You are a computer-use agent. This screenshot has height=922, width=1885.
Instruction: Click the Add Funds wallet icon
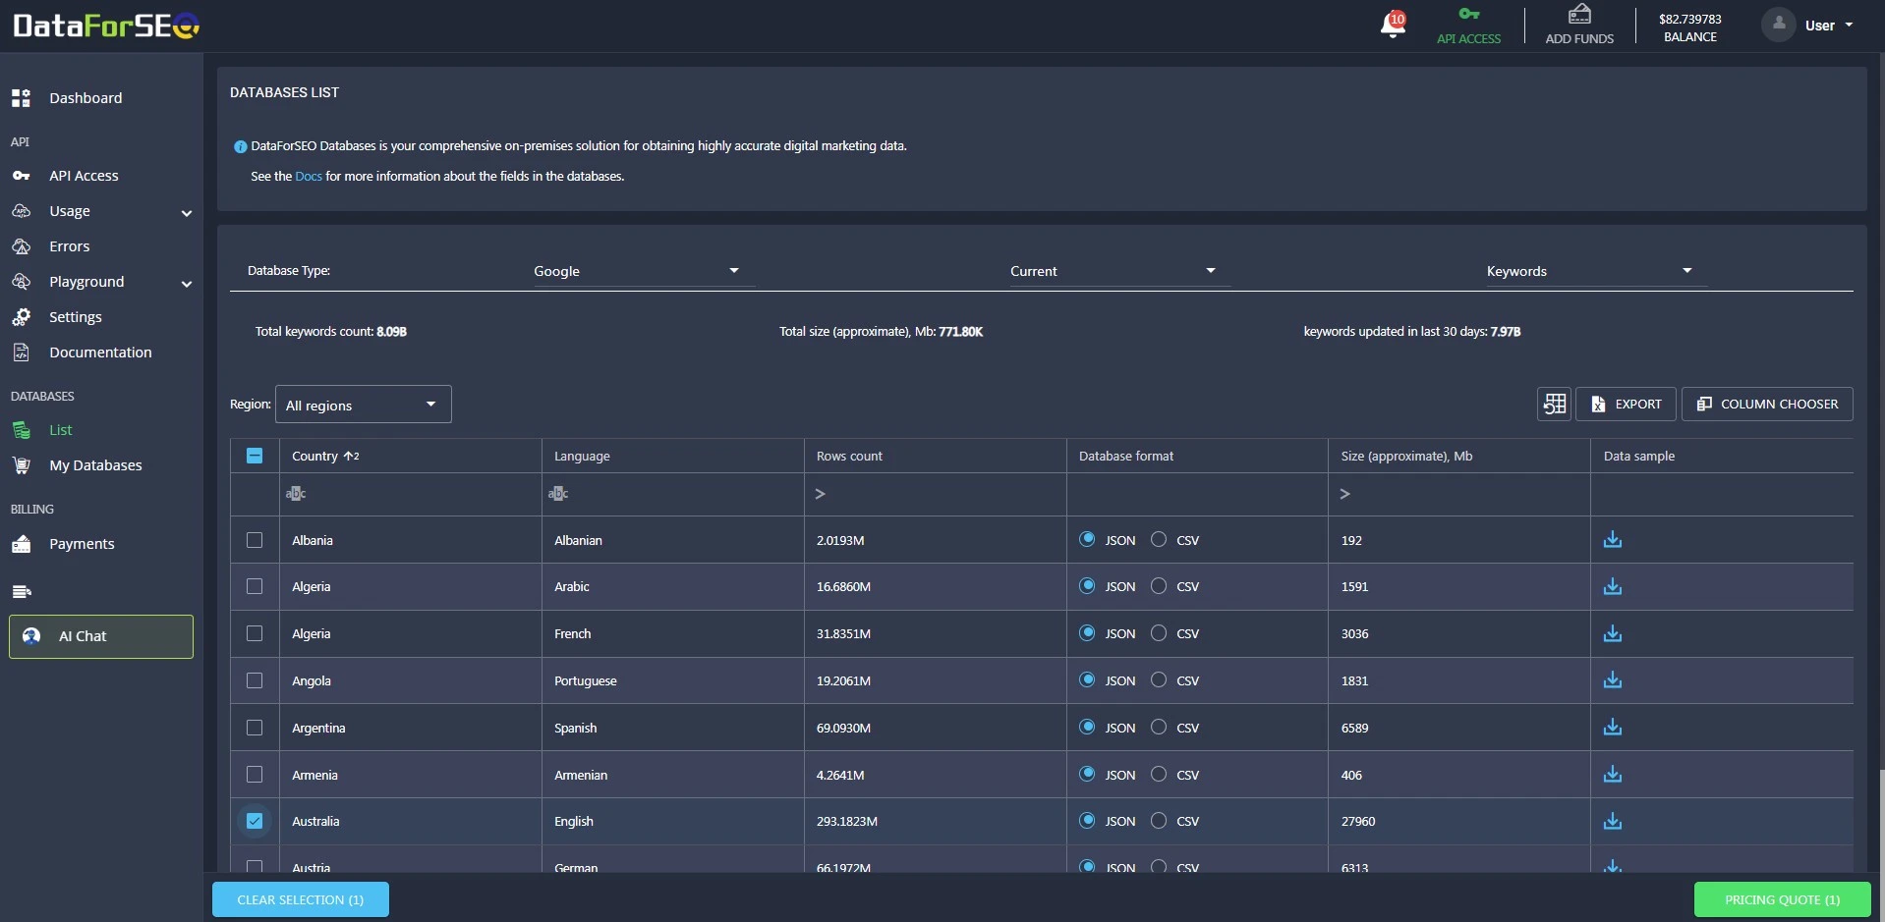click(x=1579, y=14)
